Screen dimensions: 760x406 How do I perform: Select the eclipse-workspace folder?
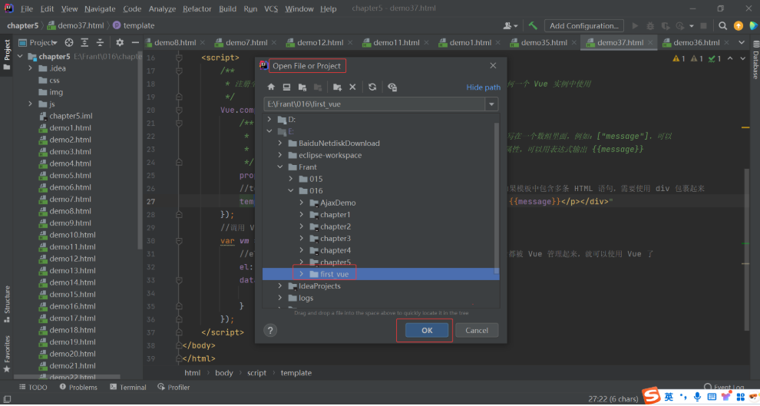click(x=330, y=155)
